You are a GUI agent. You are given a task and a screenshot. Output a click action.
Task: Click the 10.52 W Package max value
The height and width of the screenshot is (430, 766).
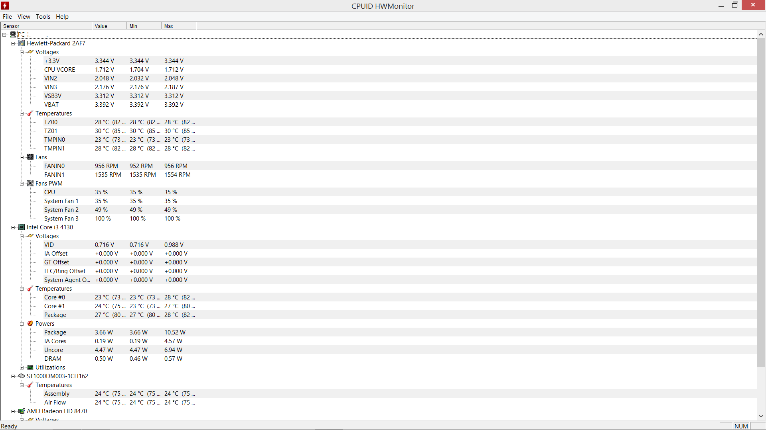(175, 332)
